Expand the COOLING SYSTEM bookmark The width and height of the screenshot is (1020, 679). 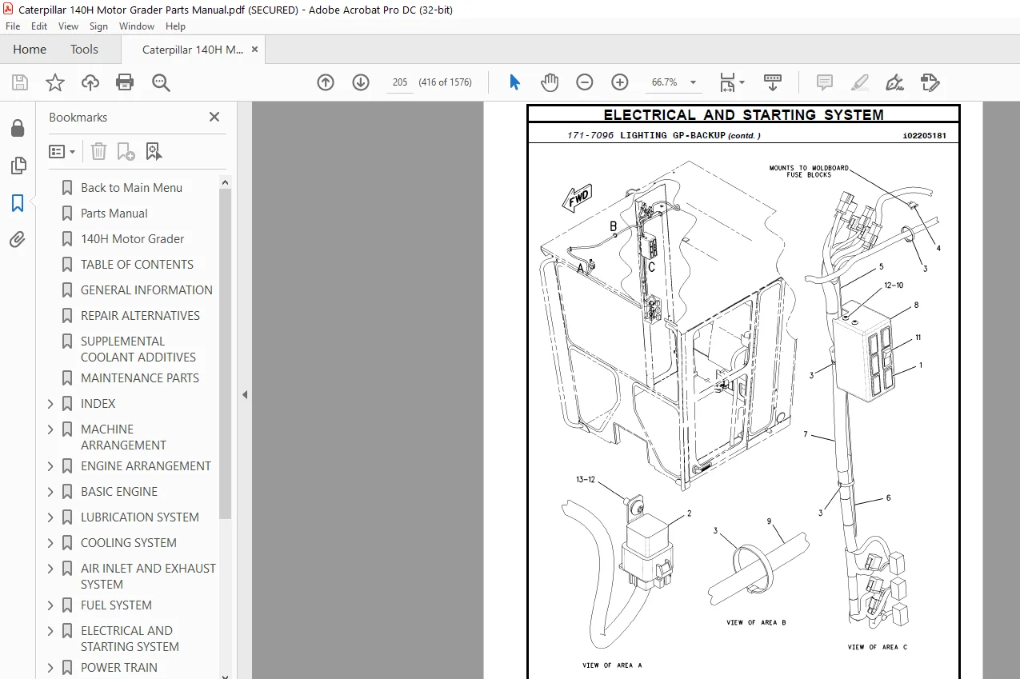[51, 543]
